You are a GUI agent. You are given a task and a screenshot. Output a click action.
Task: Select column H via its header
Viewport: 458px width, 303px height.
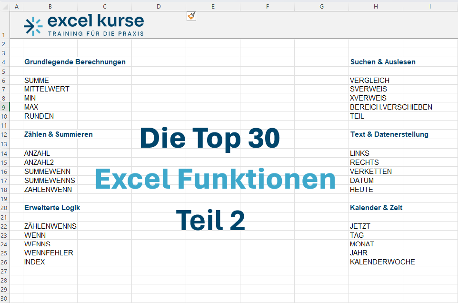click(x=376, y=6)
